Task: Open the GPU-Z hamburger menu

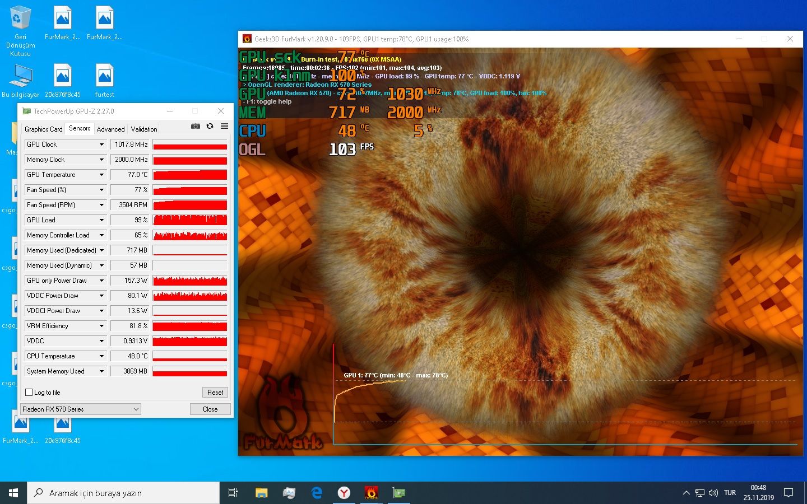Action: (x=224, y=126)
